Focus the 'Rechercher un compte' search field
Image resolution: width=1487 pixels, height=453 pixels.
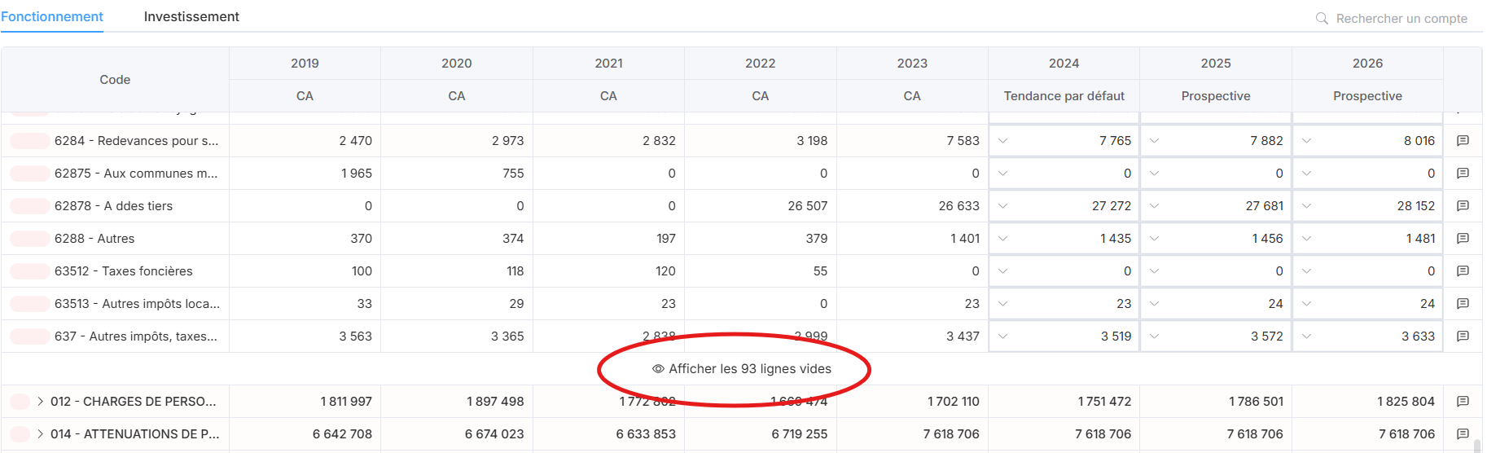pyautogui.click(x=1401, y=18)
